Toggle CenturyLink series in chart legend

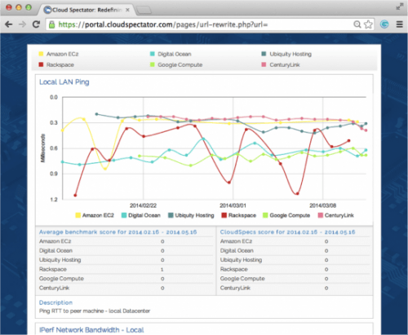point(335,215)
